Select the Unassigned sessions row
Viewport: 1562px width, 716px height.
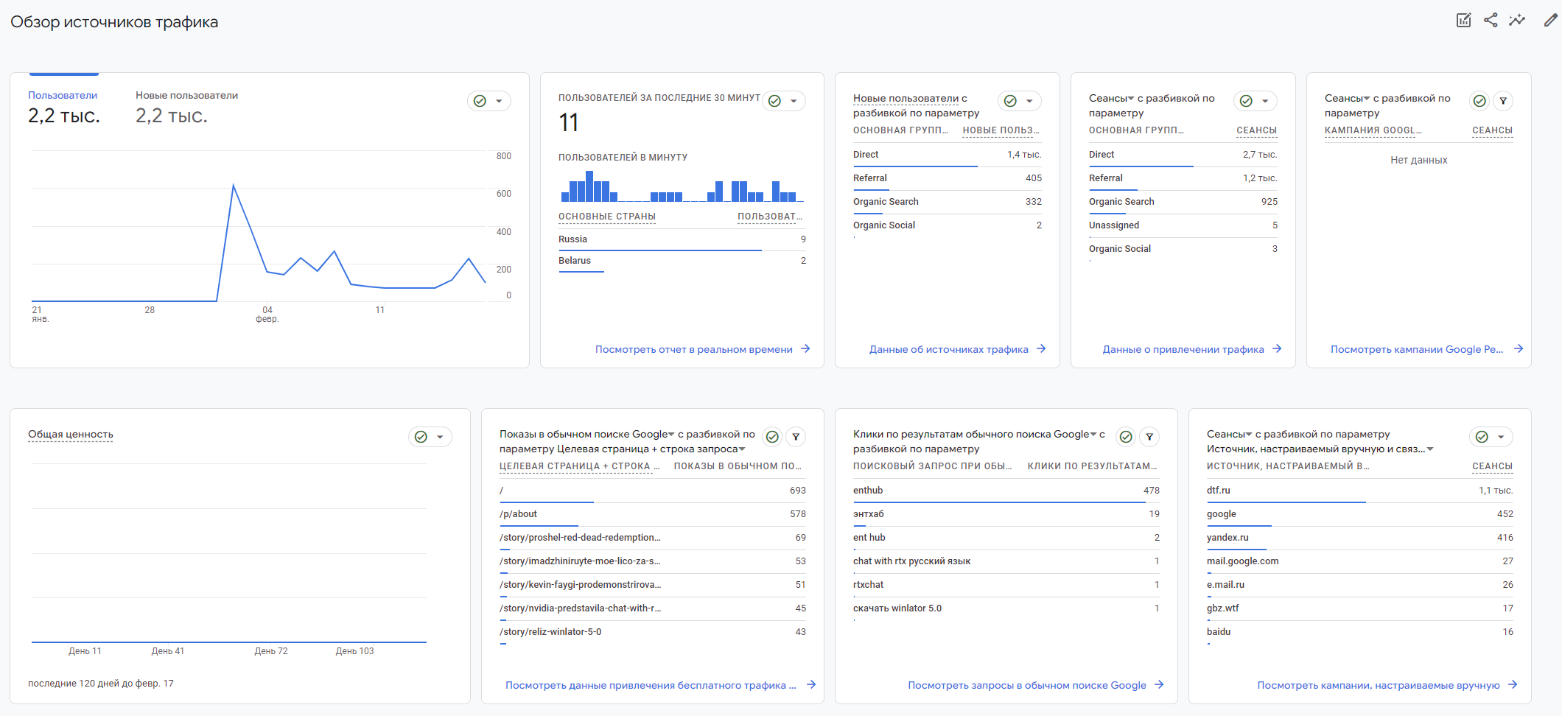coord(1183,225)
